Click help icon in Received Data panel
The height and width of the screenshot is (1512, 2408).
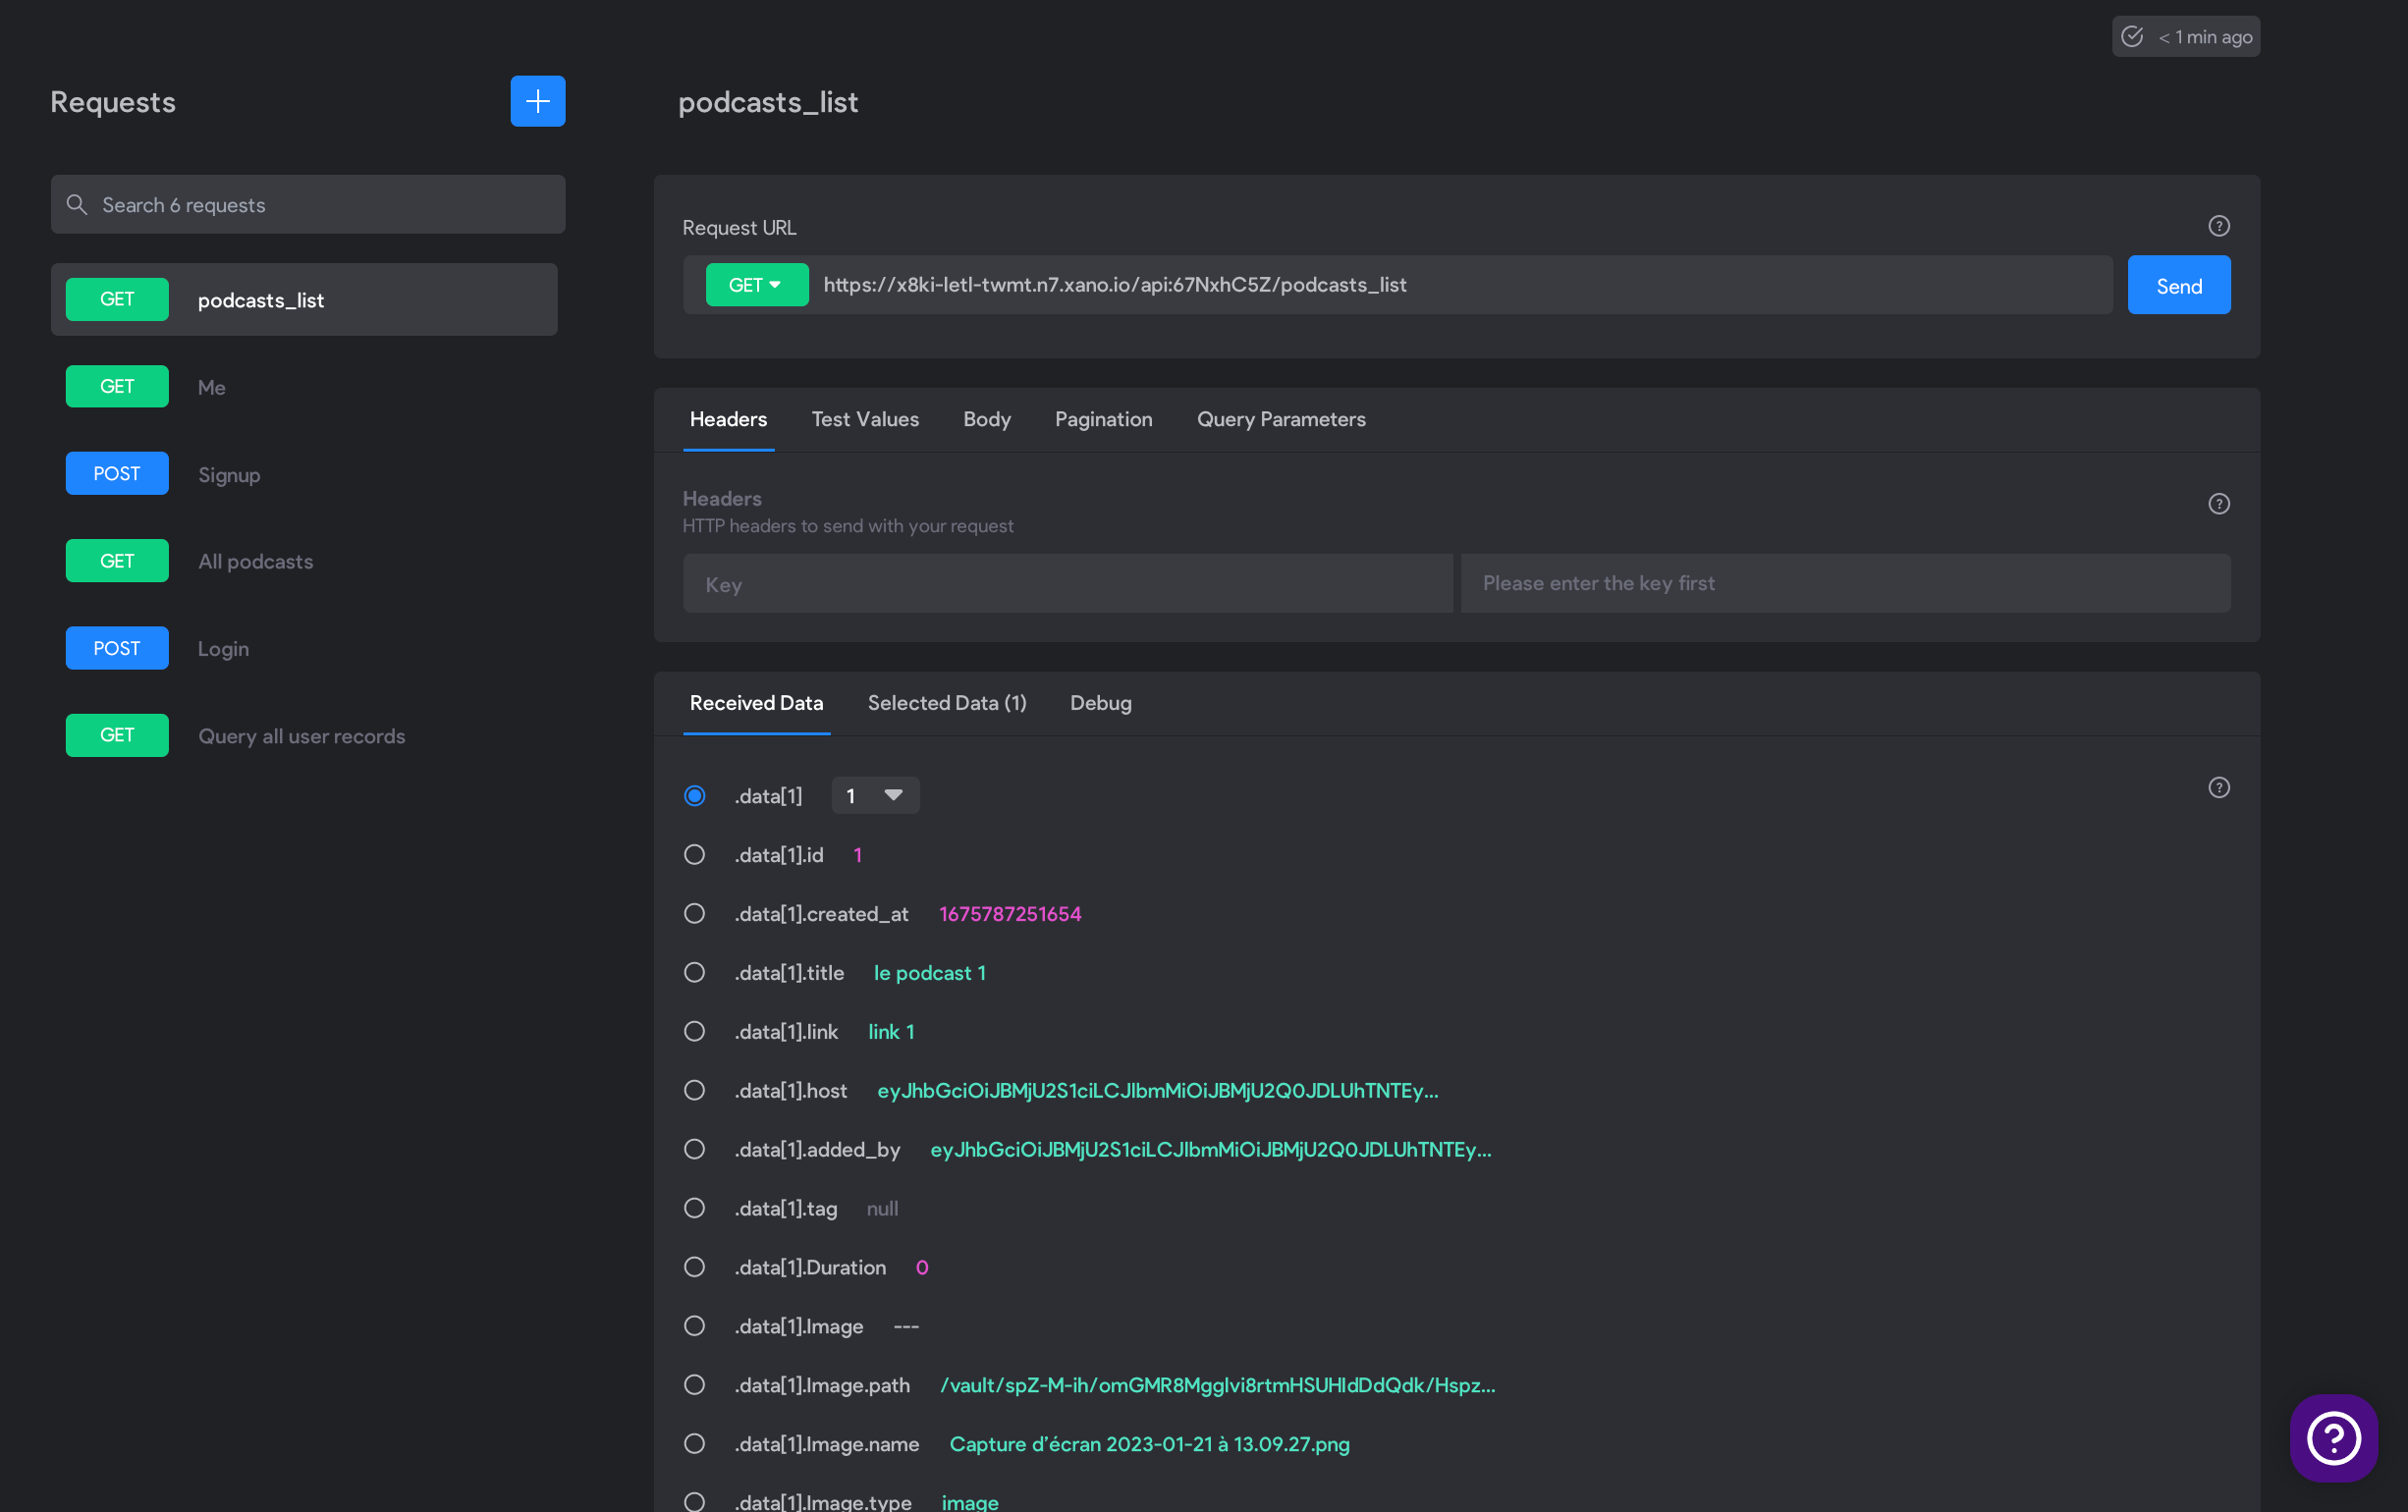tap(2218, 788)
